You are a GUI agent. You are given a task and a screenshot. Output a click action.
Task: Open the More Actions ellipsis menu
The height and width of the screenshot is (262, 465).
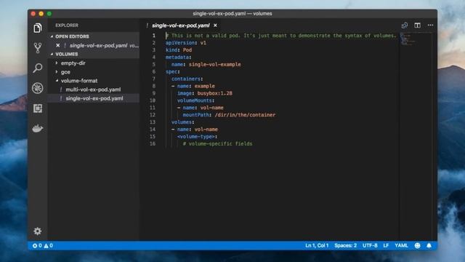coord(430,25)
